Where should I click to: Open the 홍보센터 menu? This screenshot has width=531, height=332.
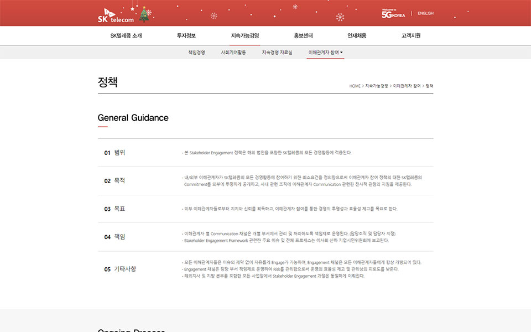click(303, 35)
